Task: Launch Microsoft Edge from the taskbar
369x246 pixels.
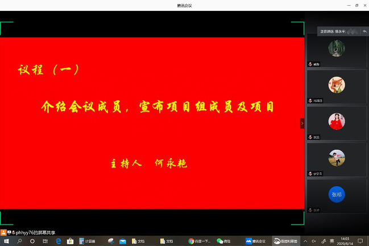Action: (x=57, y=241)
